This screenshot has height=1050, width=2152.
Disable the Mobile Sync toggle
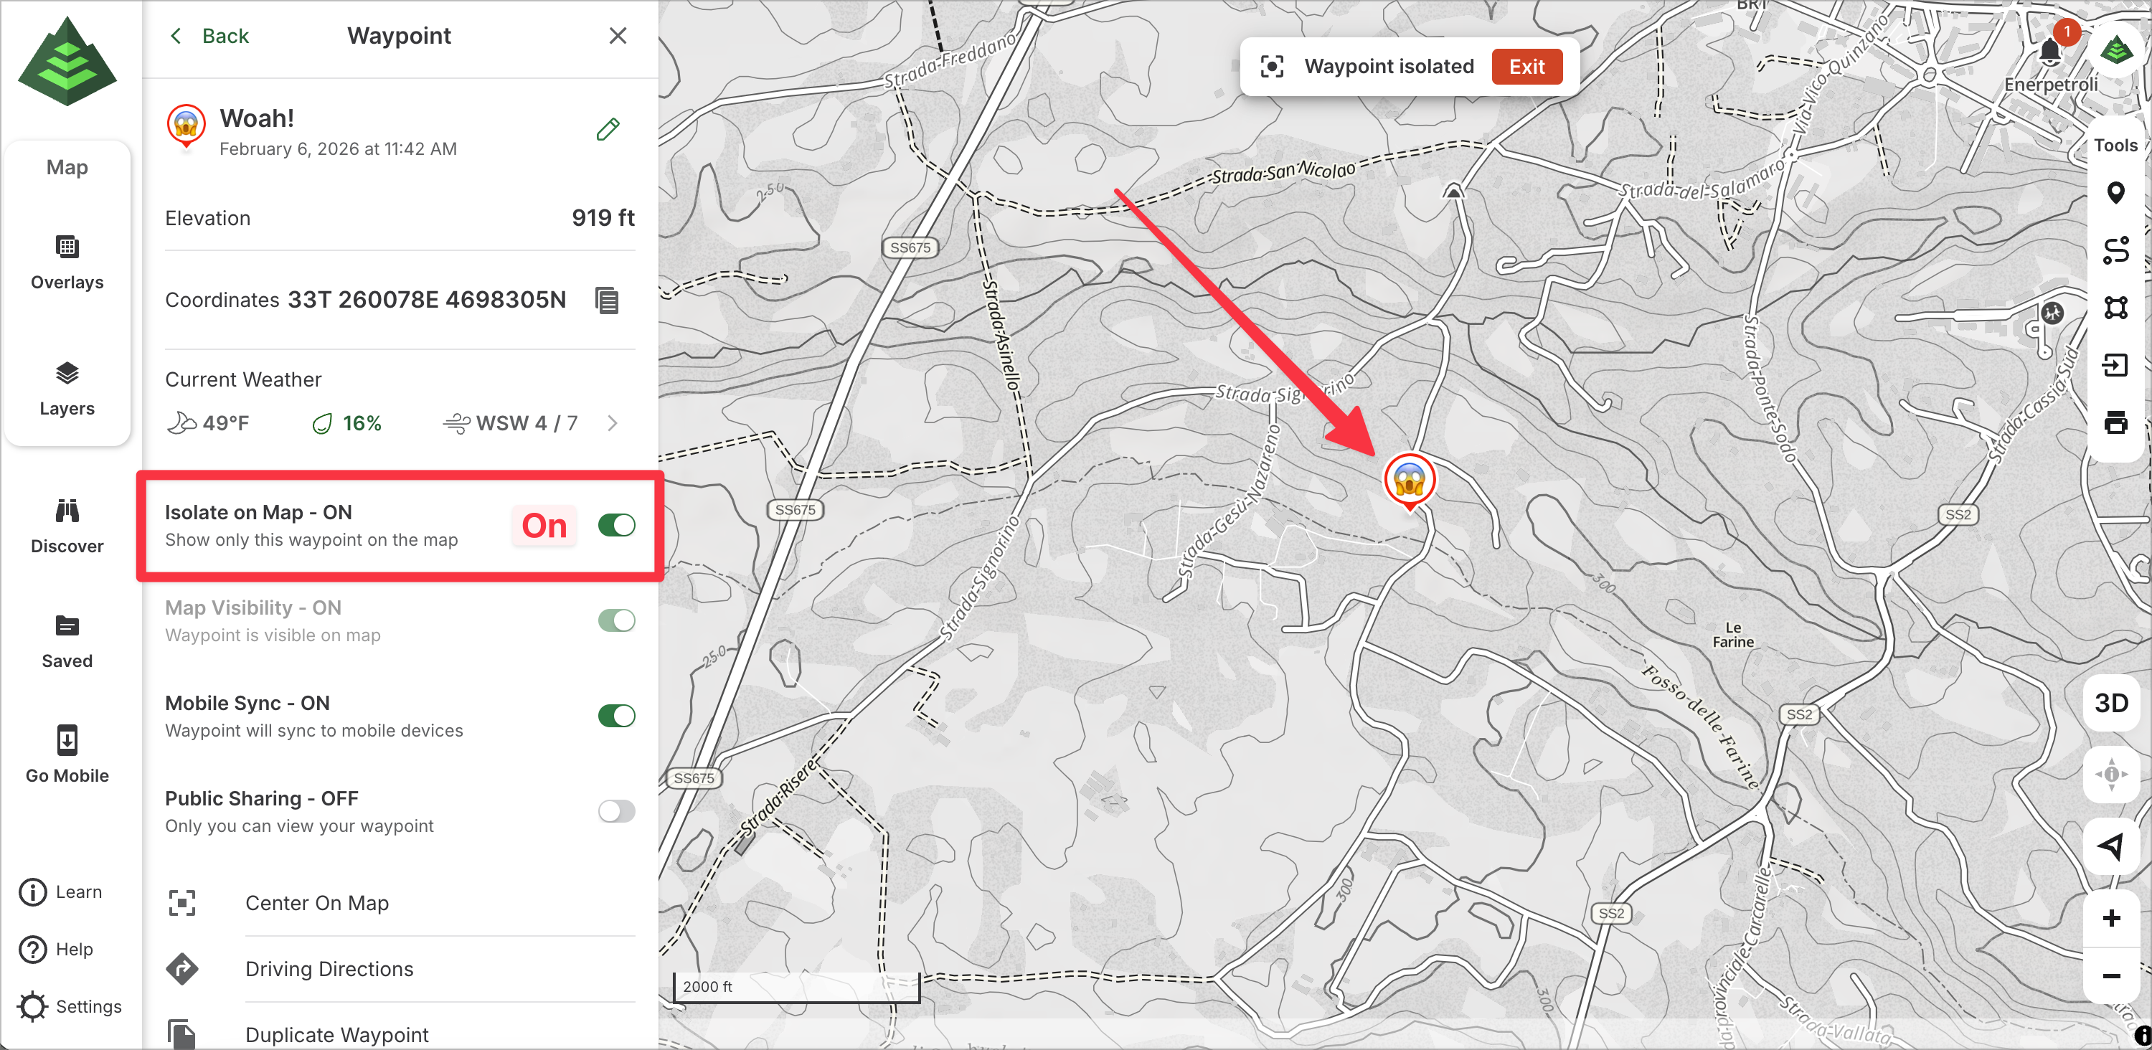pyautogui.click(x=615, y=716)
